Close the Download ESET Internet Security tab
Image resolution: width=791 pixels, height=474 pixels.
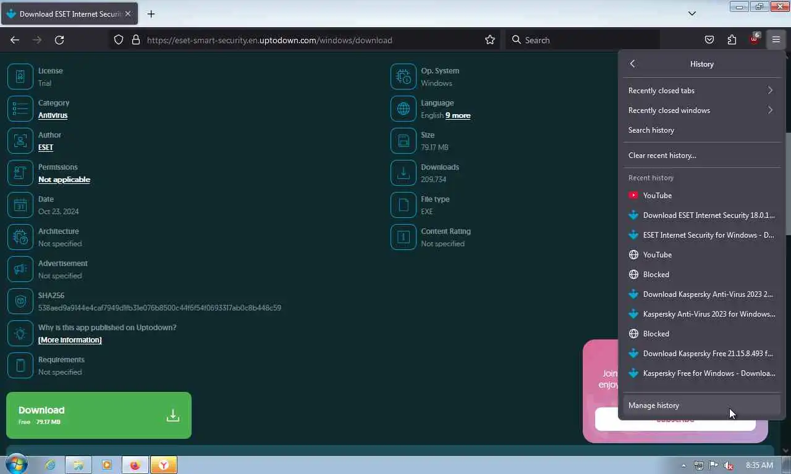(x=128, y=14)
